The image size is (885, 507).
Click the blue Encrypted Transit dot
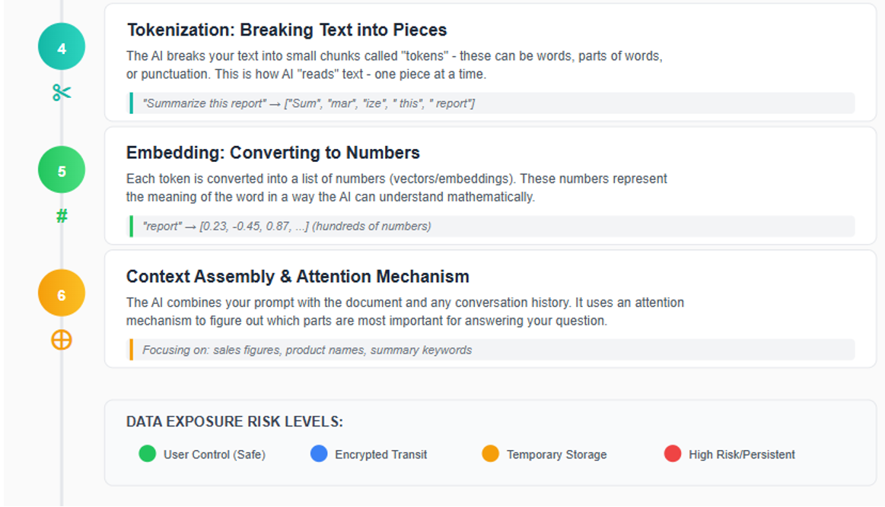coord(319,454)
